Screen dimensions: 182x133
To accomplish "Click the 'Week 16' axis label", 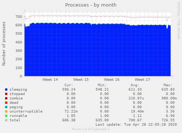I will coord(112,80).
